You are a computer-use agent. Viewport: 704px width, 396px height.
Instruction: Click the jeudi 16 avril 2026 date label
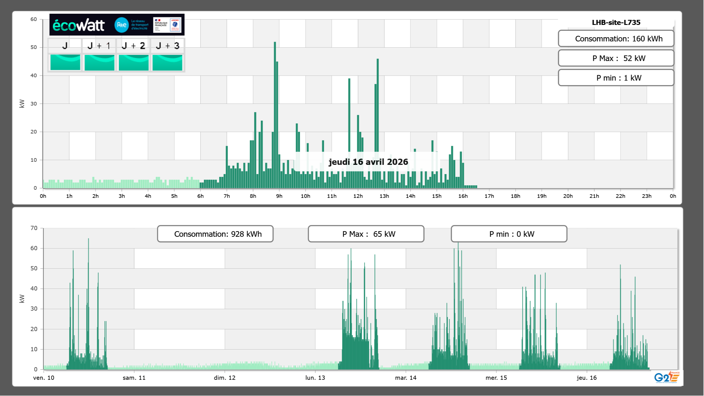(368, 162)
